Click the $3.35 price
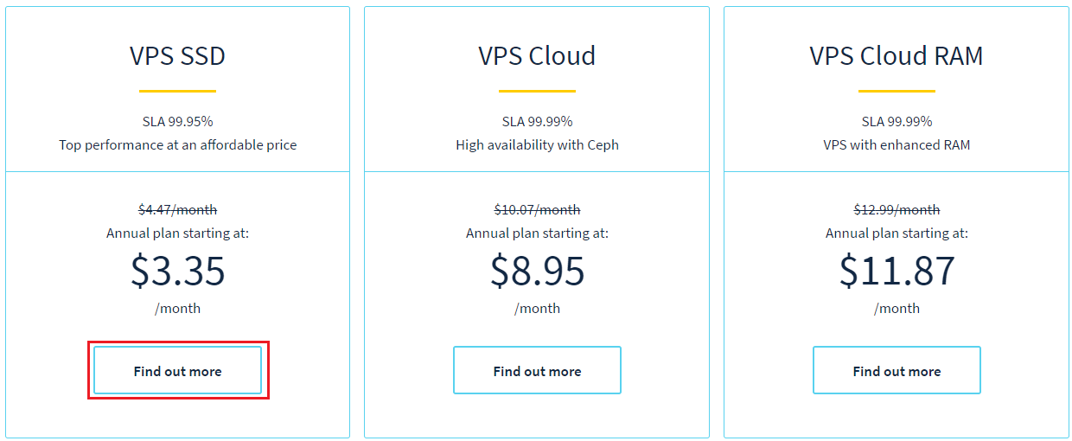This screenshot has height=441, width=1072. 177,270
